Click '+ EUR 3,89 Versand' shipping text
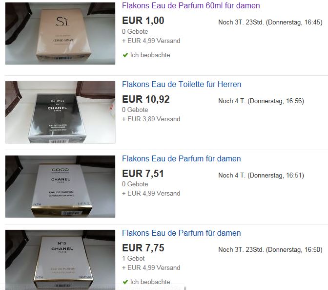328x290 pixels. coord(151,119)
